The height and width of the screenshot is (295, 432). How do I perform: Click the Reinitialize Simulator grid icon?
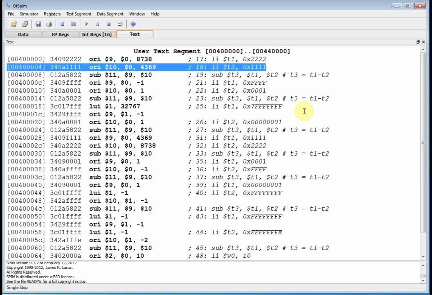tap(74, 24)
